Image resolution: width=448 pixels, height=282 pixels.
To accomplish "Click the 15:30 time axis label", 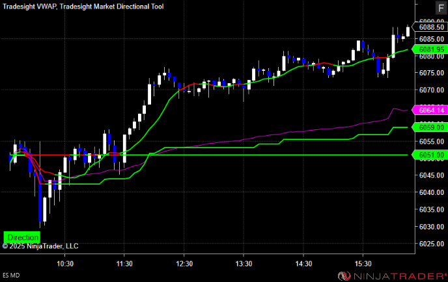I will 363,264.
